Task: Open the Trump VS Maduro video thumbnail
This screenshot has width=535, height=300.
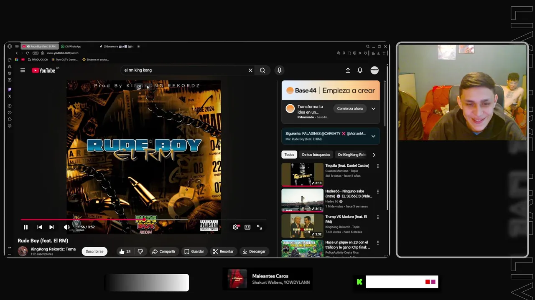Action: tap(302, 225)
